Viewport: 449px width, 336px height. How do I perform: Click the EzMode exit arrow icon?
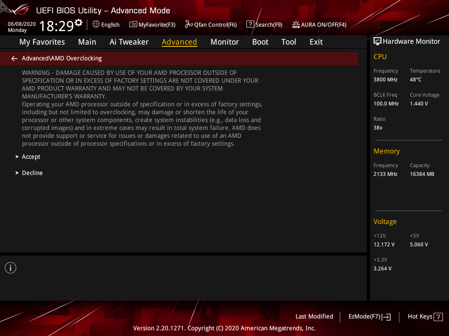(386, 317)
